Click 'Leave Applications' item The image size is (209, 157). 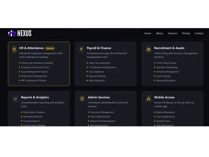pos(165,117)
